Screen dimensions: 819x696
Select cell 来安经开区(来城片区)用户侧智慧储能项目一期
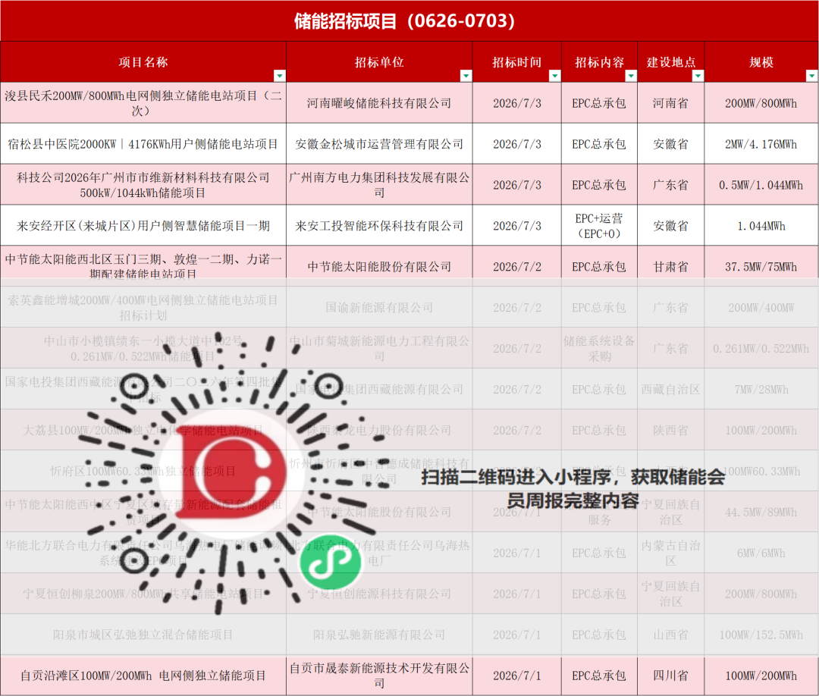(x=143, y=226)
